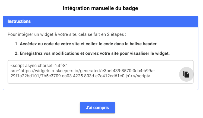This screenshot has height=118, width=203.
Task: Click the copy code icon
Action: pyautogui.click(x=186, y=74)
